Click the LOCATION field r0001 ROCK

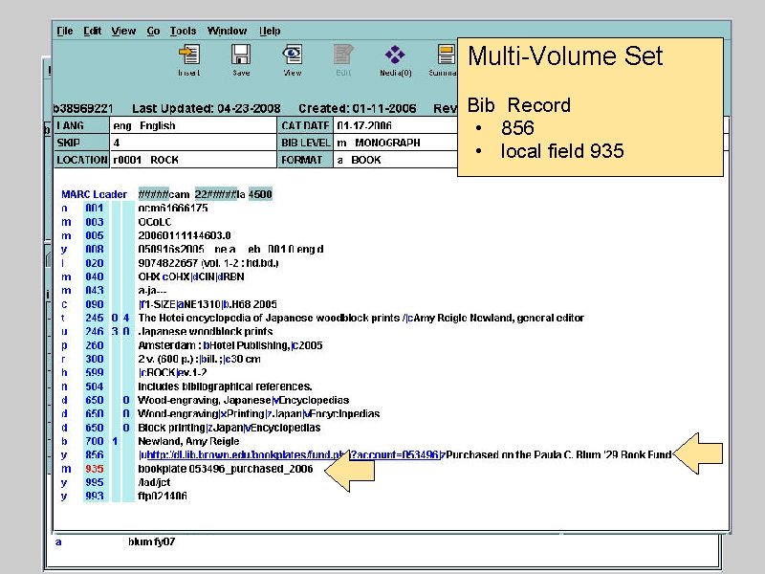[193, 160]
